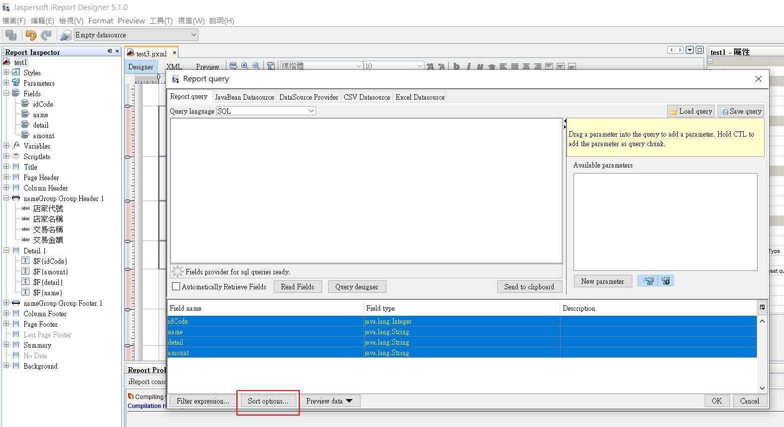The height and width of the screenshot is (427, 784).
Task: Click the table columns menu icon beside Description
Action: tap(762, 307)
